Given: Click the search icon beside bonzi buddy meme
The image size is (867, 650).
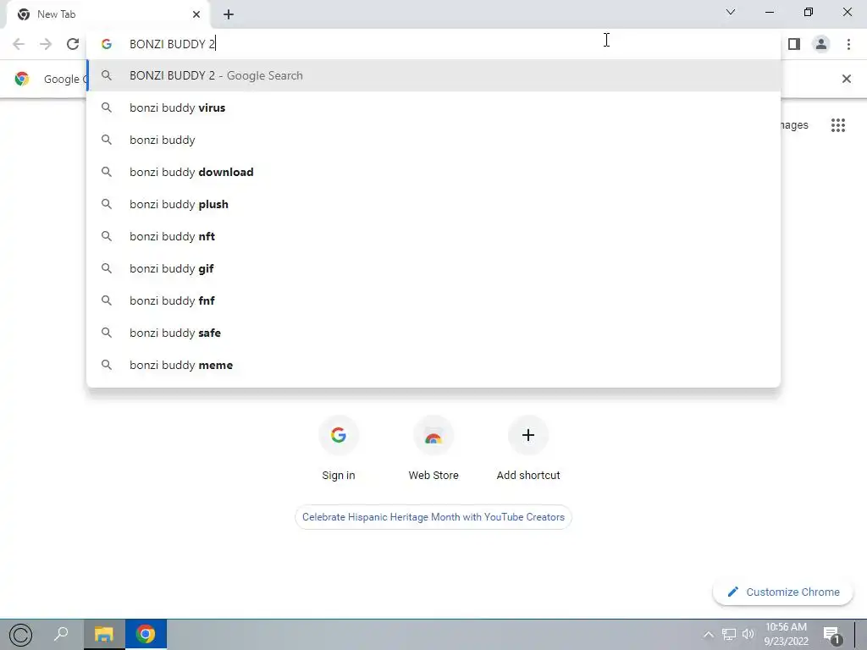Looking at the screenshot, I should (x=107, y=365).
